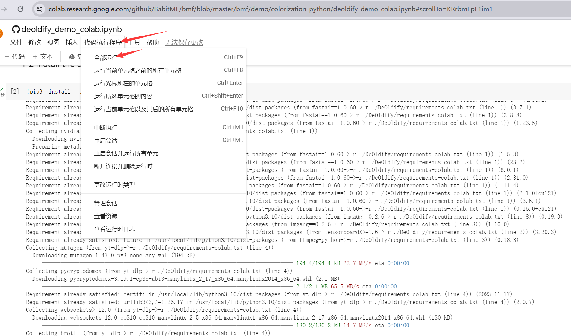The height and width of the screenshot is (336, 571).
Task: Click 'Downloading mutagen-1.47.0-py3-none-any.whl' line
Action: [113, 256]
